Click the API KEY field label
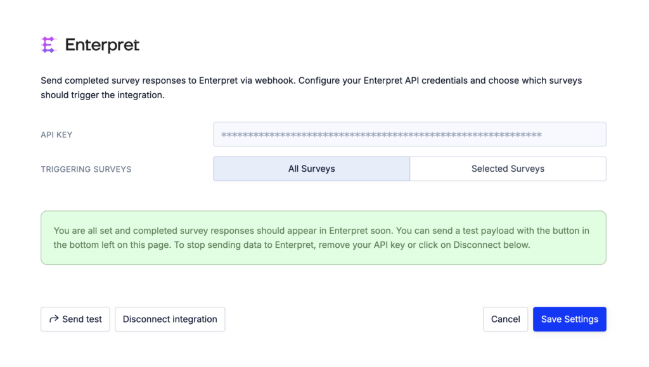This screenshot has width=649, height=367. point(56,135)
